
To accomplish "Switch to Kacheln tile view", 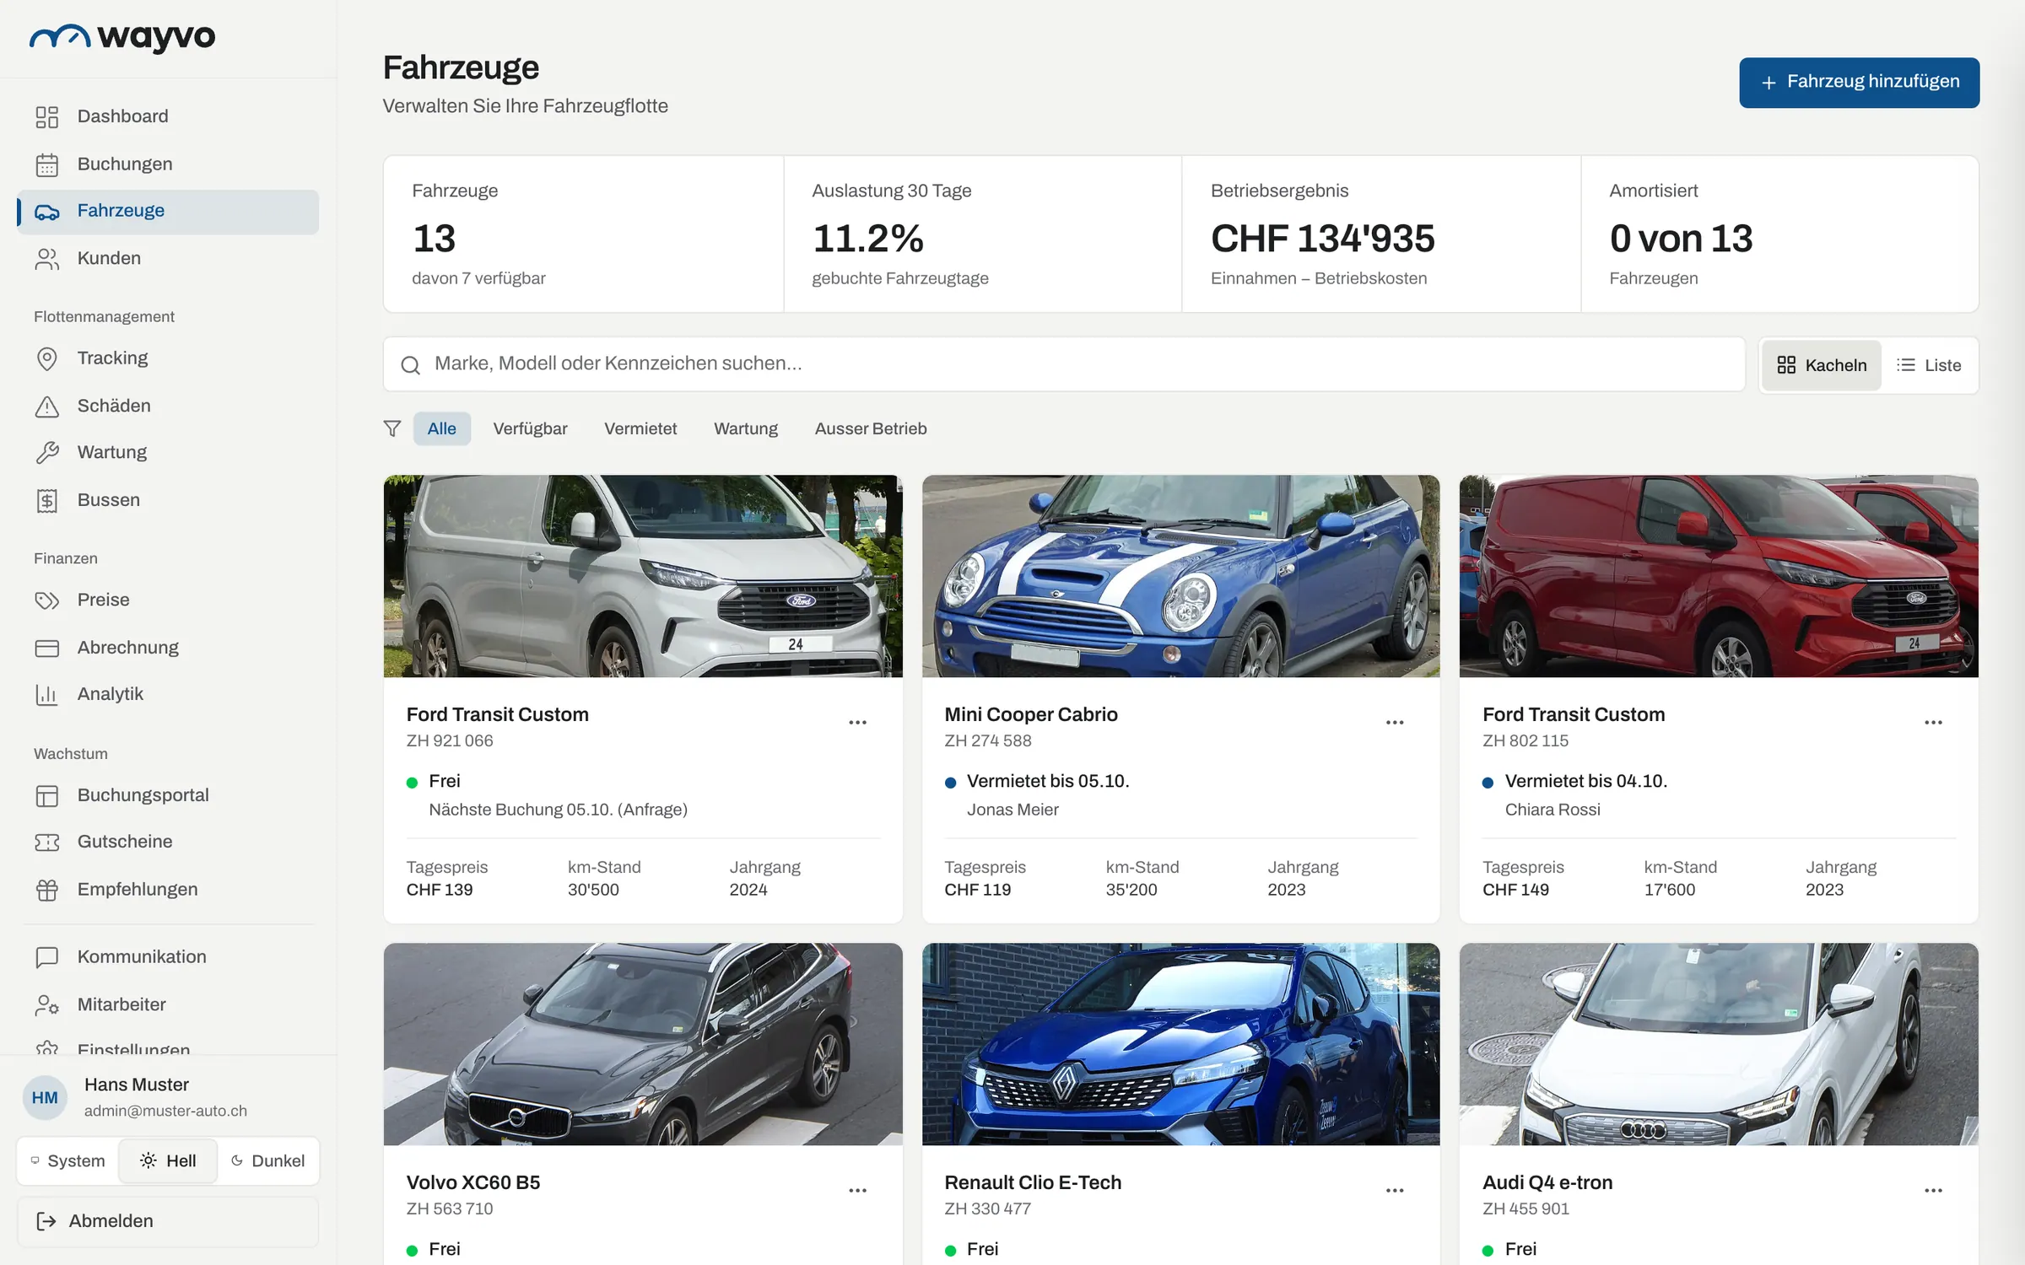I will (x=1822, y=365).
